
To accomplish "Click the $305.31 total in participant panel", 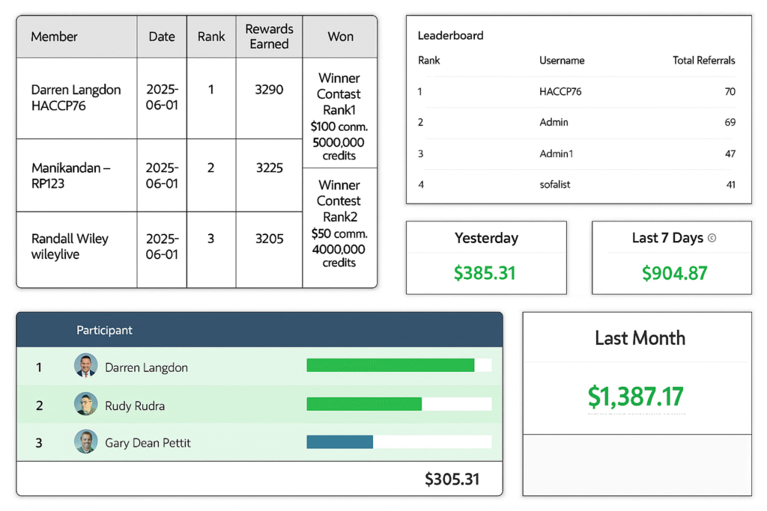I will tap(452, 479).
